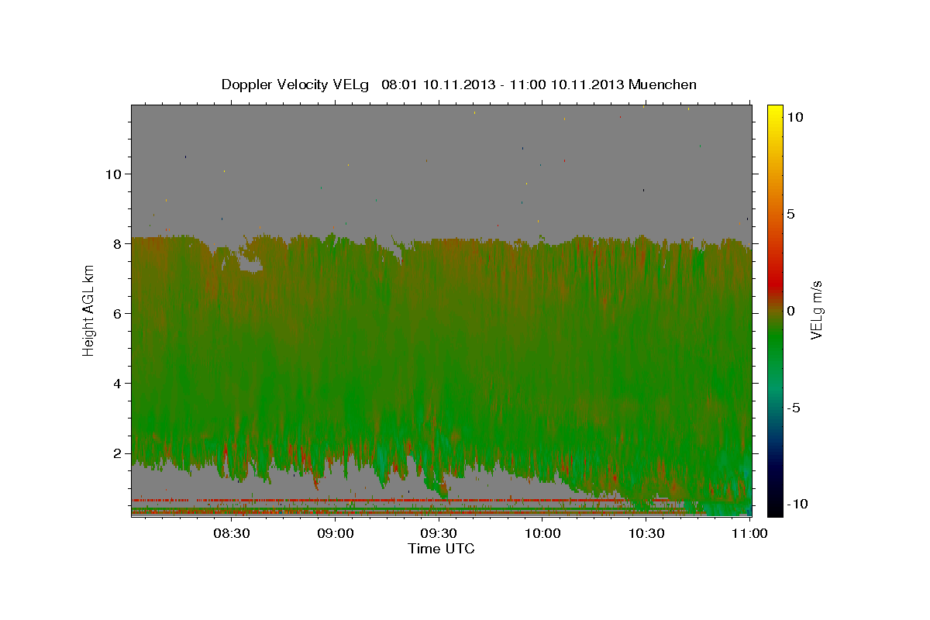The height and width of the screenshot is (620, 930).
Task: Click the colorbar label 'VELg m/s'
Action: (x=817, y=312)
